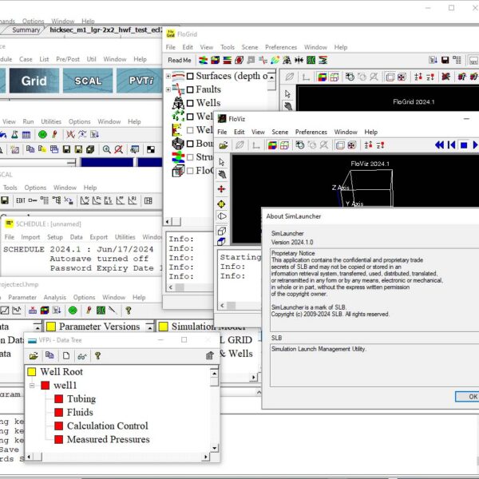Viewport: 479px width, 479px height.
Task: Open file icon in FloViz toolbar
Action: 224,145
